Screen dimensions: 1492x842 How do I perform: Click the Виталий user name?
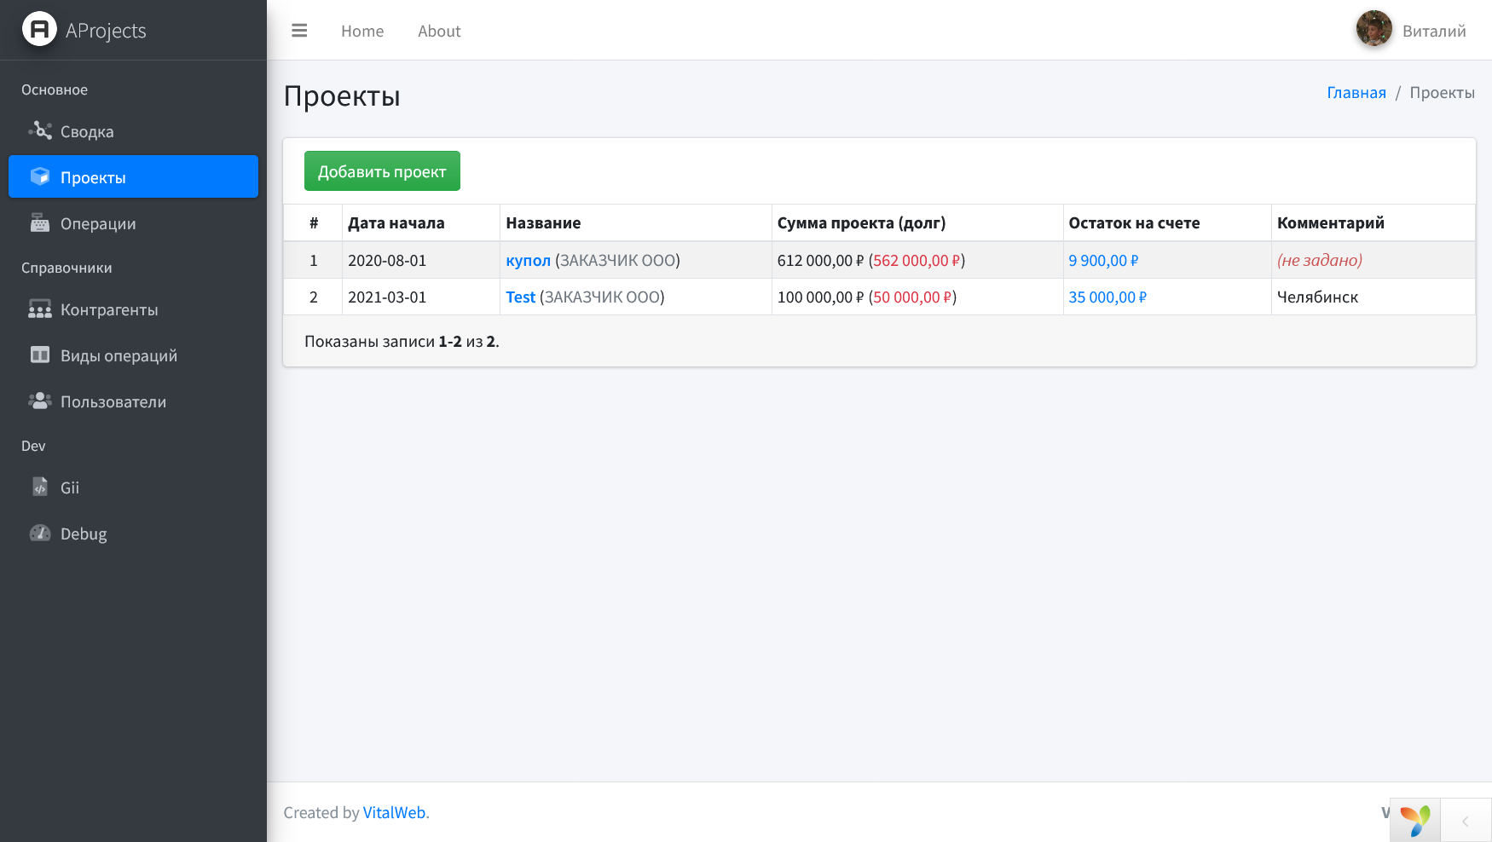(x=1434, y=31)
